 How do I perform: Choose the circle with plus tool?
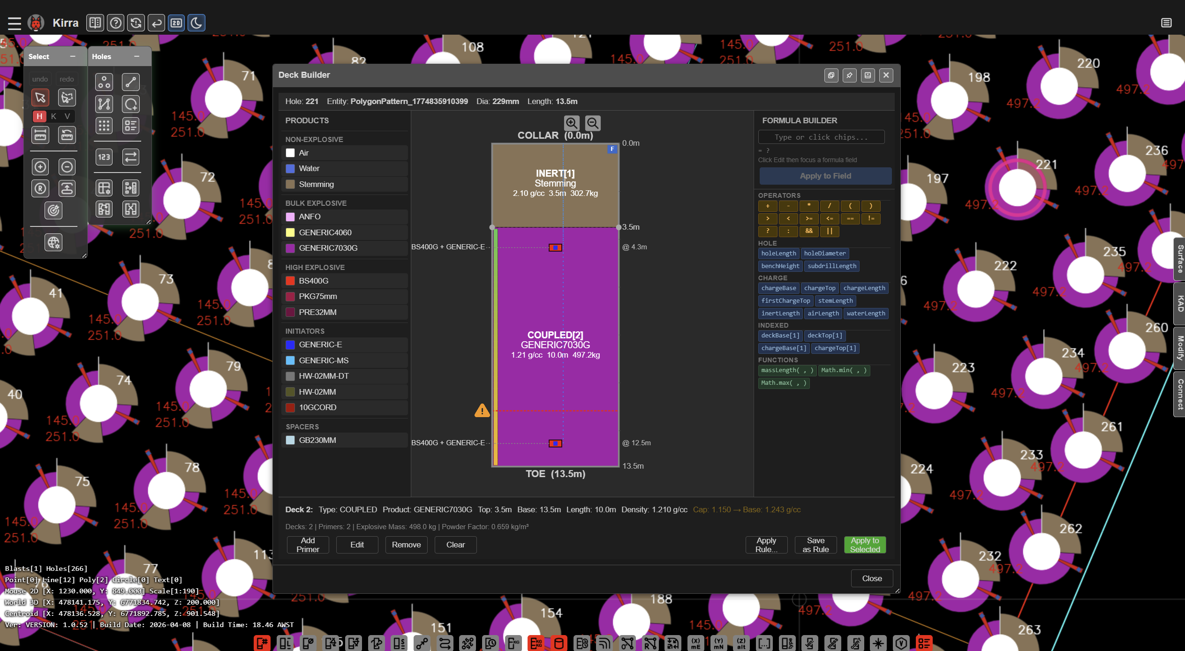[x=131, y=104]
